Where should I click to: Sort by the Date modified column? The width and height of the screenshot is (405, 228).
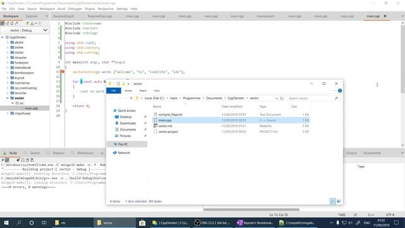click(x=232, y=106)
